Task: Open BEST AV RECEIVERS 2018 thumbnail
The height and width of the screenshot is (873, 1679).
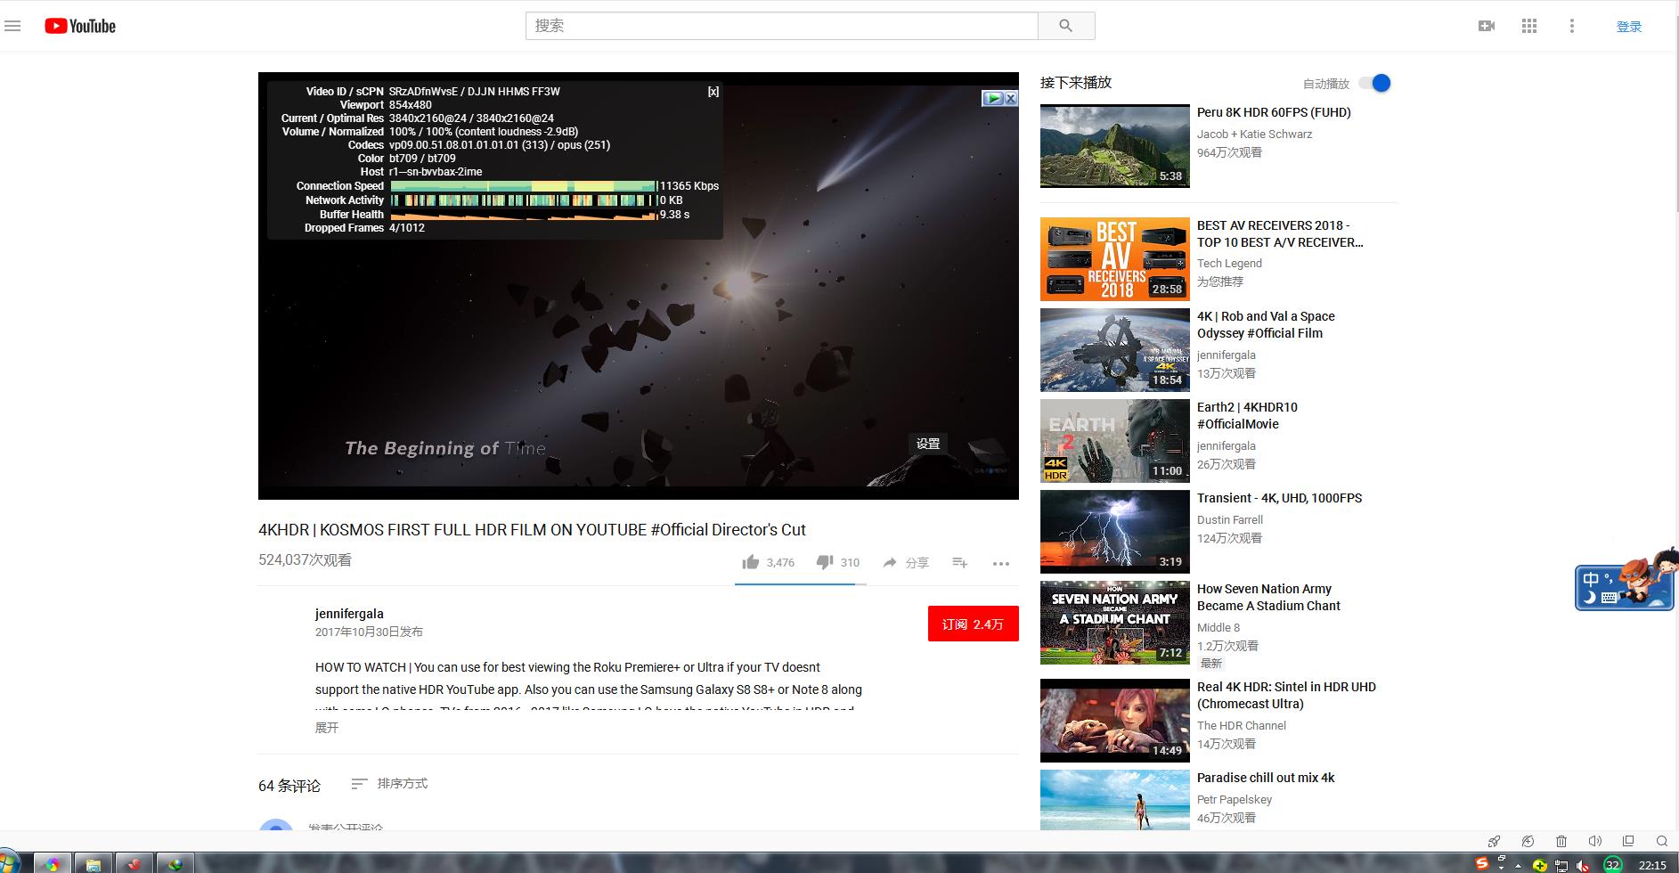Action: pyautogui.click(x=1115, y=259)
